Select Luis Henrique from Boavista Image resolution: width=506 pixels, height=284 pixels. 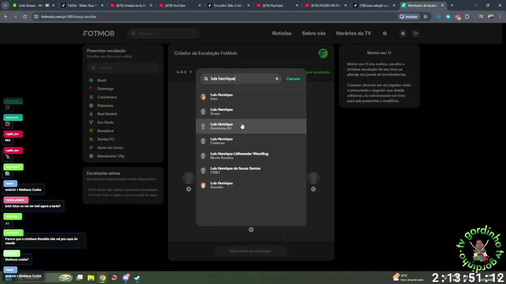click(x=251, y=185)
